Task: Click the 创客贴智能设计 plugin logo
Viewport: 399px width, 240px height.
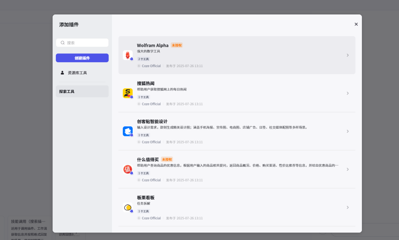Action: (x=128, y=131)
